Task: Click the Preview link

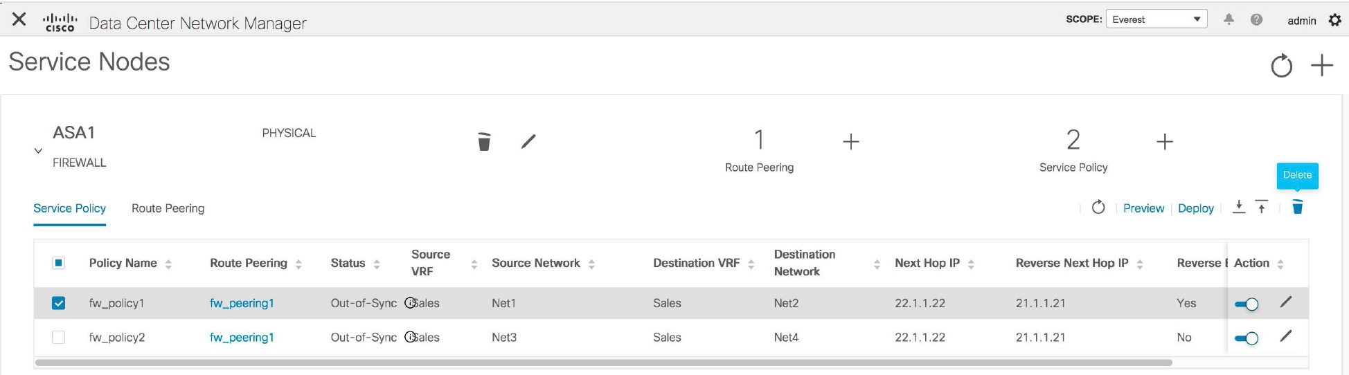Action: 1143,208
